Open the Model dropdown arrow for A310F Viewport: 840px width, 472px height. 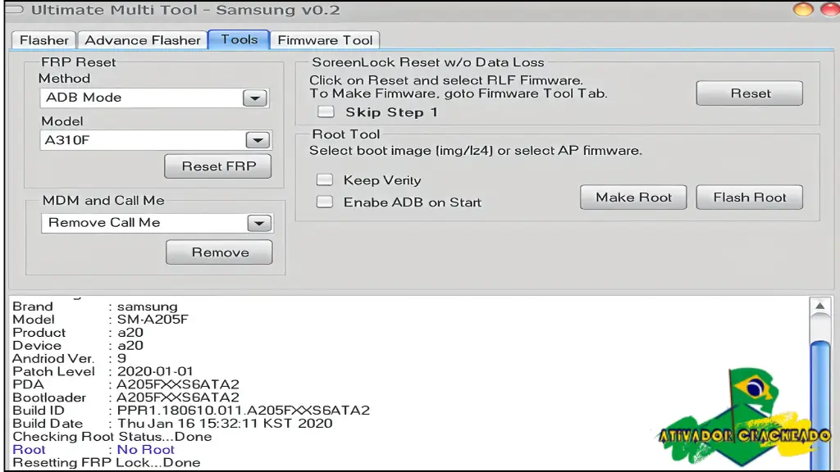[258, 140]
